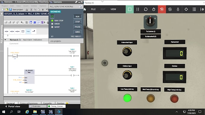Click the PLCSIM PAUSE button
This screenshot has height=115, width=205.
pos(77,27)
